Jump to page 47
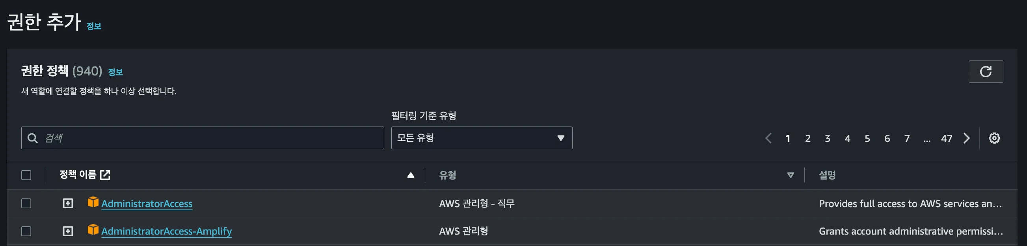This screenshot has width=1027, height=246. click(947, 138)
